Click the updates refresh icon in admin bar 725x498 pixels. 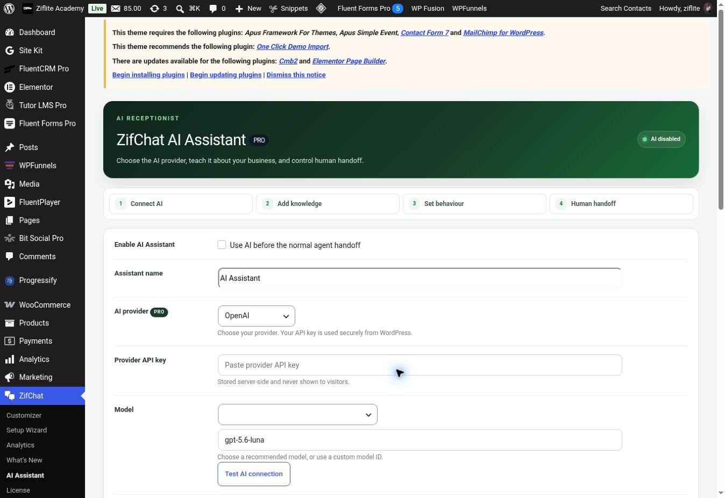coord(154,9)
